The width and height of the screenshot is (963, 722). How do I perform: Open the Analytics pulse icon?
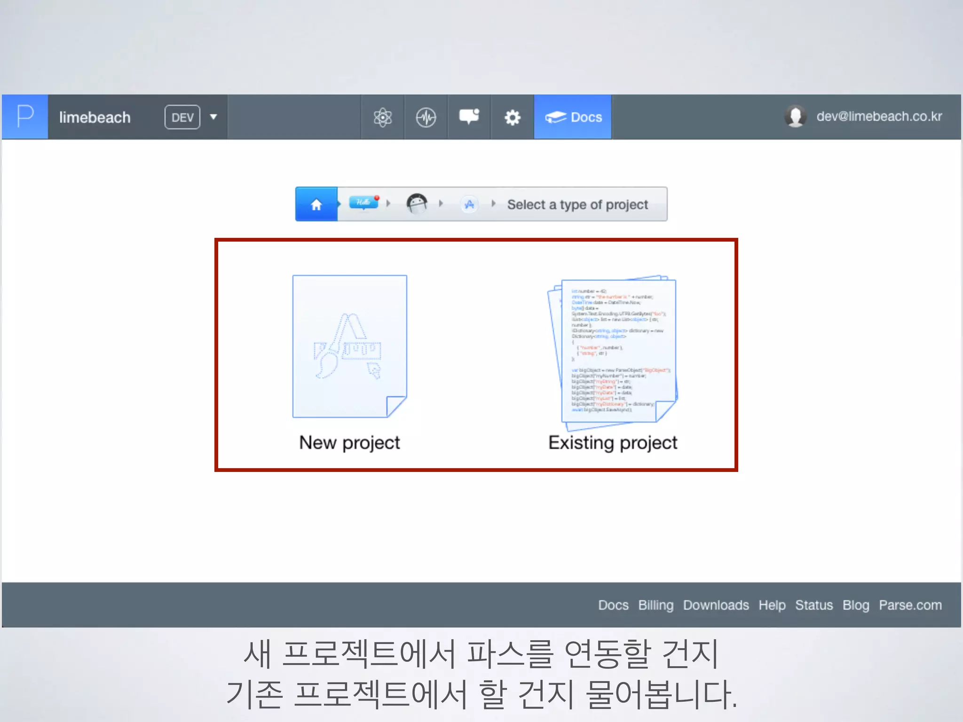(426, 117)
